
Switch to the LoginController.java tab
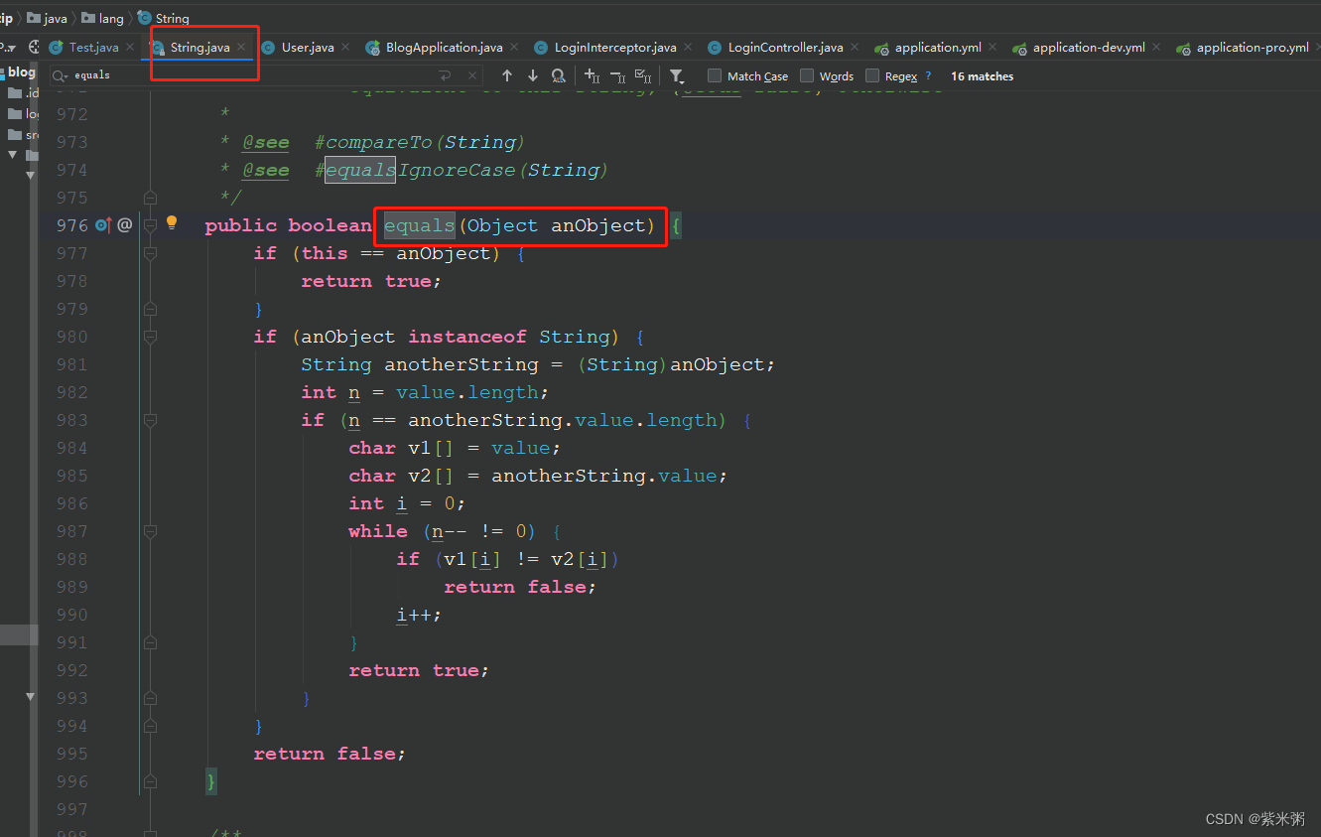tap(786, 47)
